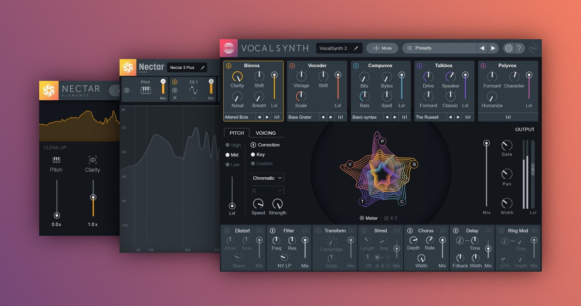Screen dimensions: 581x306
Task: Click pencil icon beside VocalSynth 2 name
Action: pos(356,48)
